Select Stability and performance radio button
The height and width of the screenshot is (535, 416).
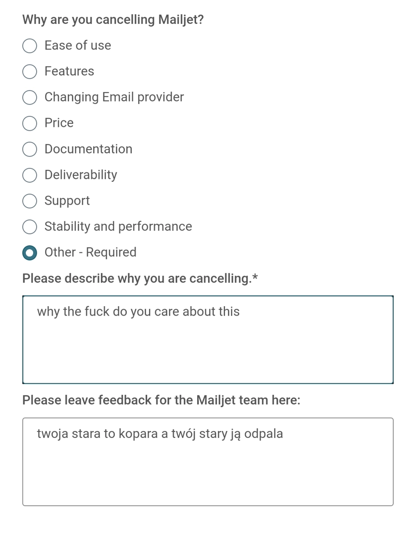click(30, 227)
